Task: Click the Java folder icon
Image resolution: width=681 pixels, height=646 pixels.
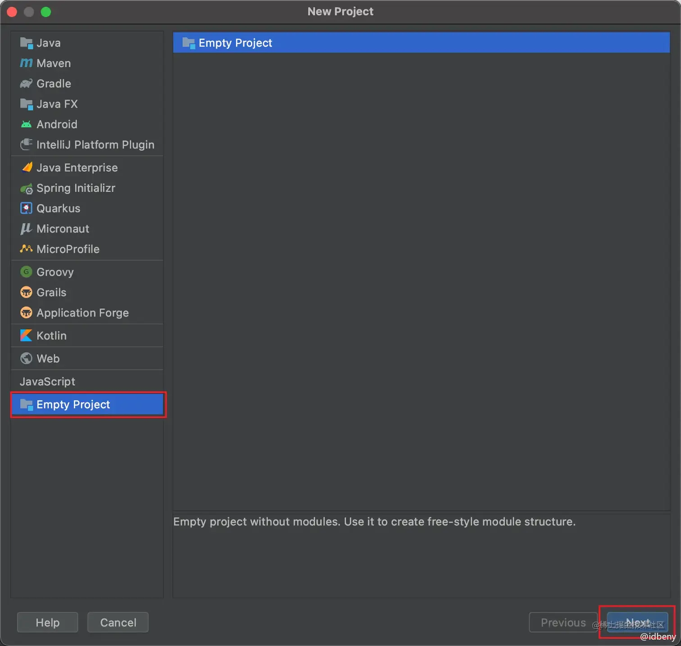Action: [27, 43]
